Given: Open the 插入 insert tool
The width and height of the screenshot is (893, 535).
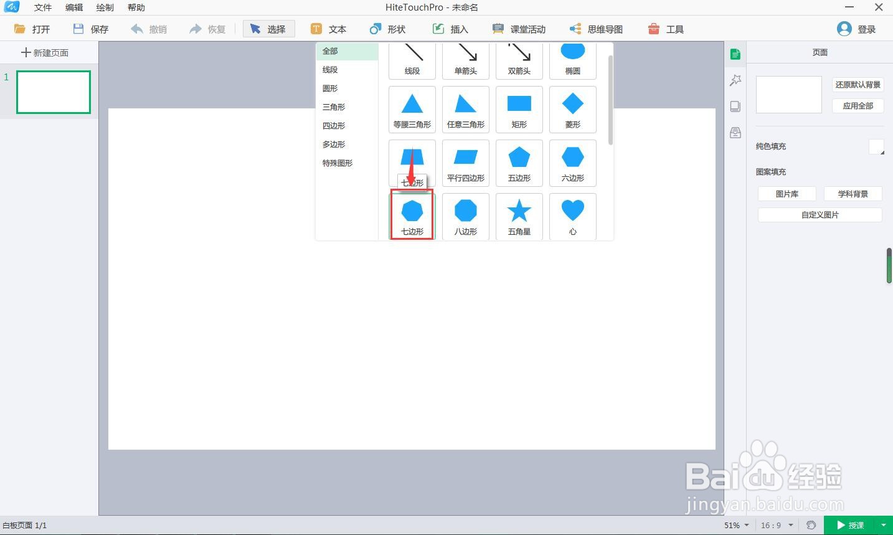Looking at the screenshot, I should point(450,29).
